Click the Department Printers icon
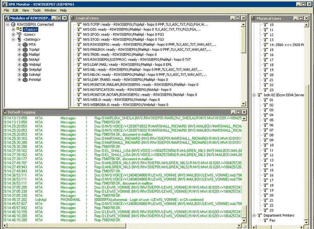314x229 pixels. (260, 215)
